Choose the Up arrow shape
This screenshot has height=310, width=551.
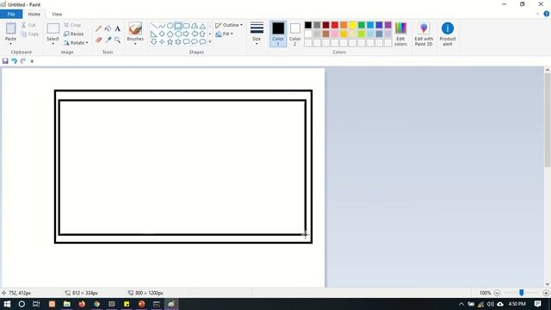(202, 34)
